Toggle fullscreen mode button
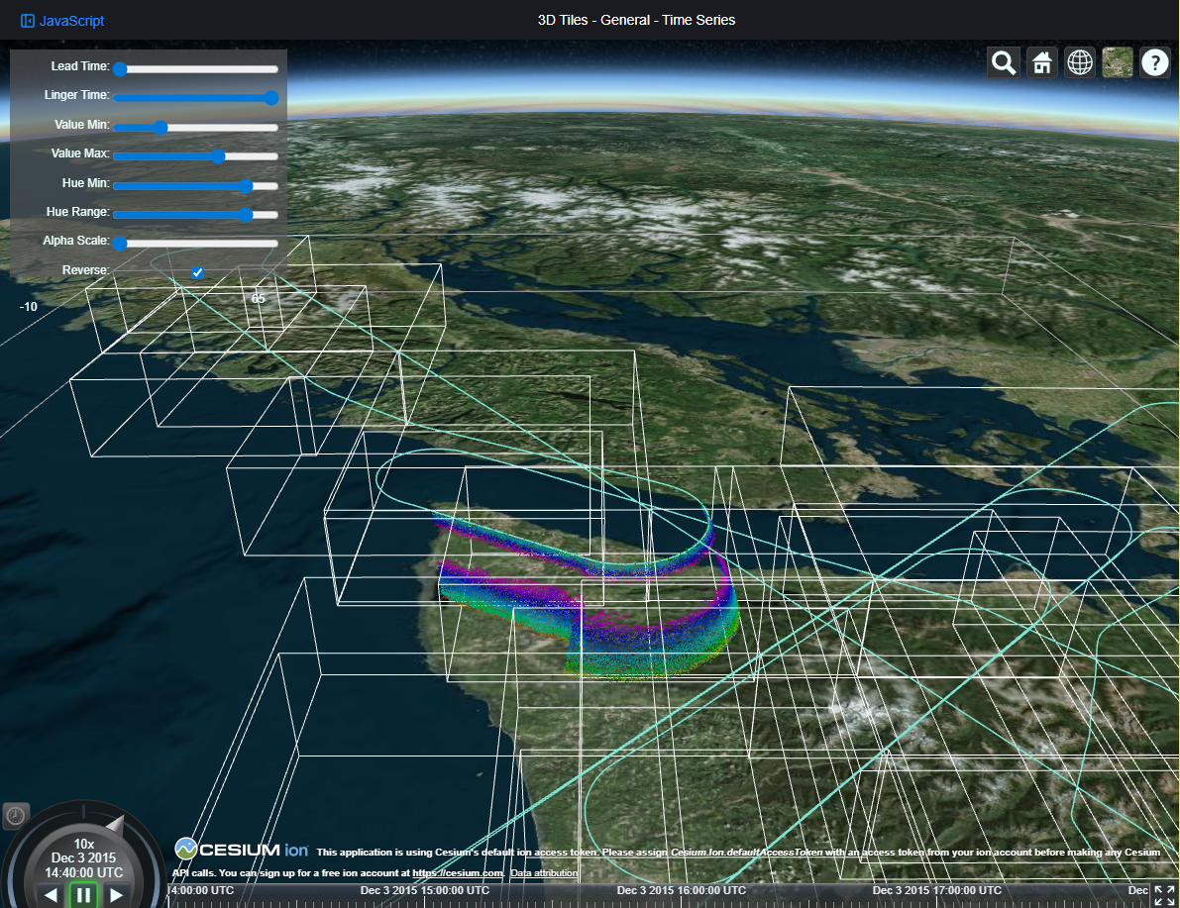 [1164, 895]
